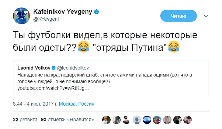The height and width of the screenshot is (129, 222).
Task: Open the default gray silhouette liker avatar
Action: 137,119
